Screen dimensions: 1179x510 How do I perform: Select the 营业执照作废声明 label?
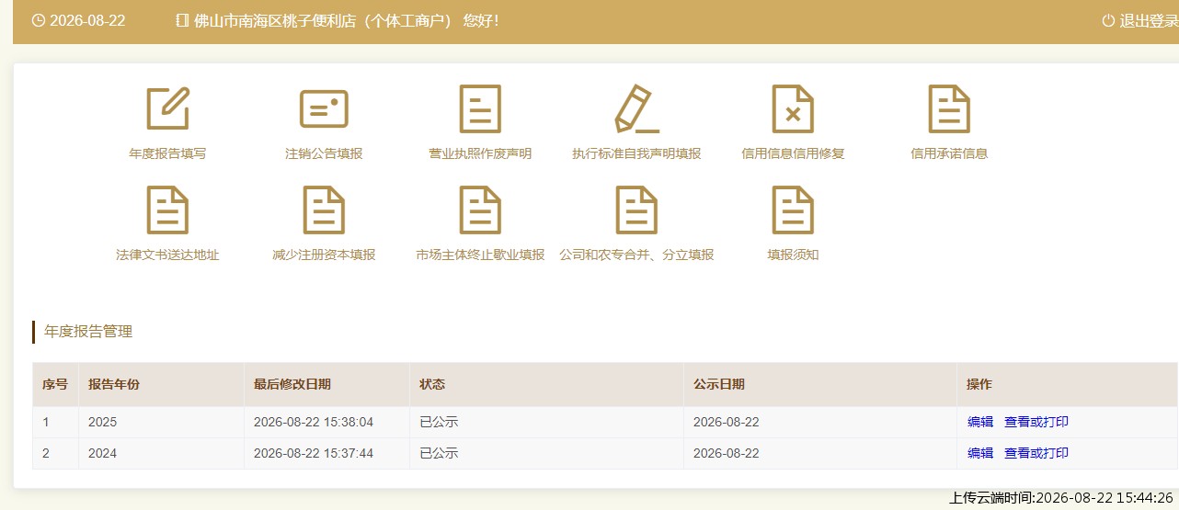click(x=480, y=153)
